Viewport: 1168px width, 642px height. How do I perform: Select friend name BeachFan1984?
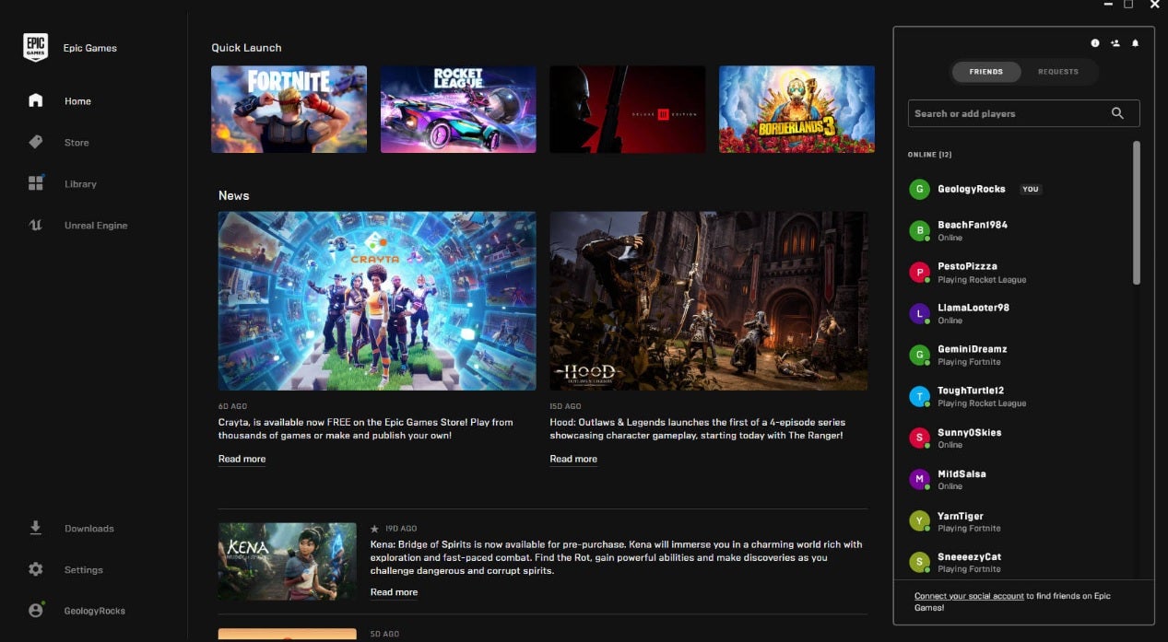click(973, 225)
